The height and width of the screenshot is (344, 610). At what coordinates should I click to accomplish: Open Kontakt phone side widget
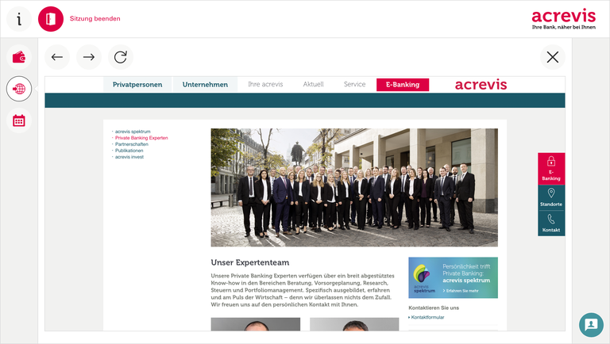pyautogui.click(x=551, y=224)
